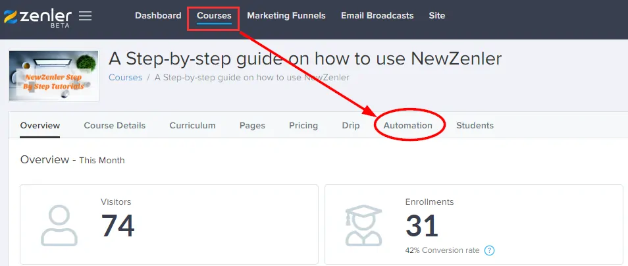Click the course thumbnail image
Image resolution: width=628 pixels, height=266 pixels.
click(54, 76)
